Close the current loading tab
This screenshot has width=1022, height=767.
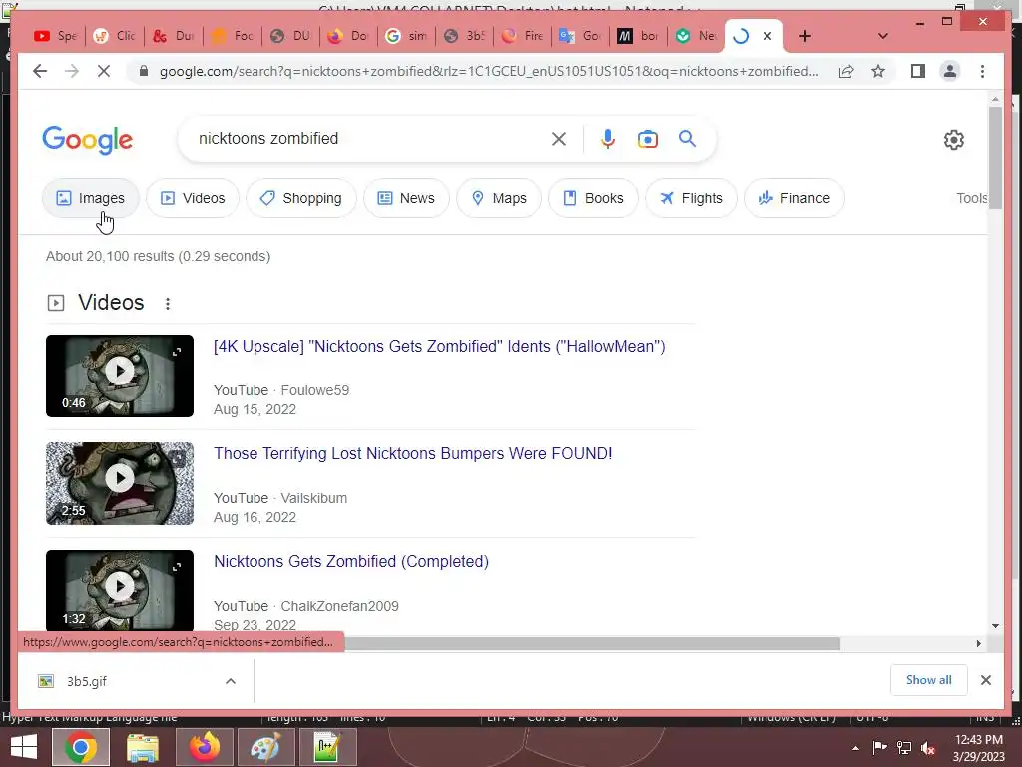click(x=767, y=36)
